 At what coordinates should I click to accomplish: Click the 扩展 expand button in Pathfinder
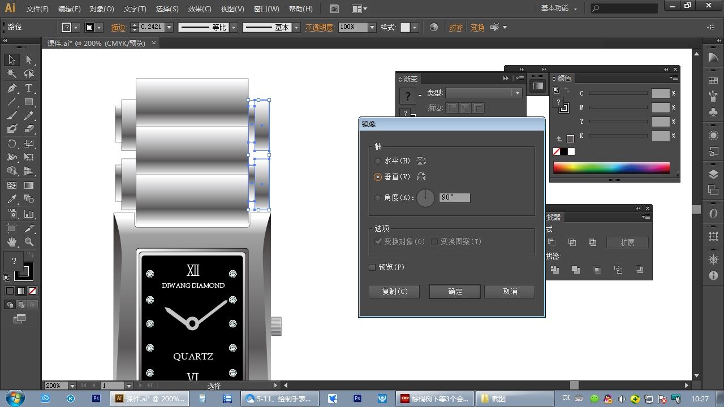[x=627, y=243]
